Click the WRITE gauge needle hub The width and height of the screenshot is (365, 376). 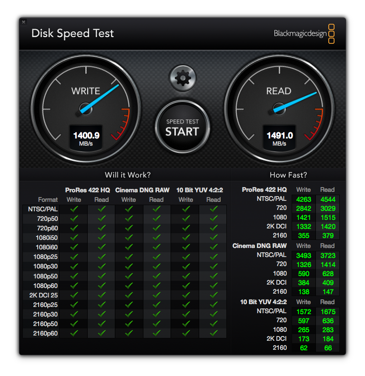pyautogui.click(x=85, y=109)
